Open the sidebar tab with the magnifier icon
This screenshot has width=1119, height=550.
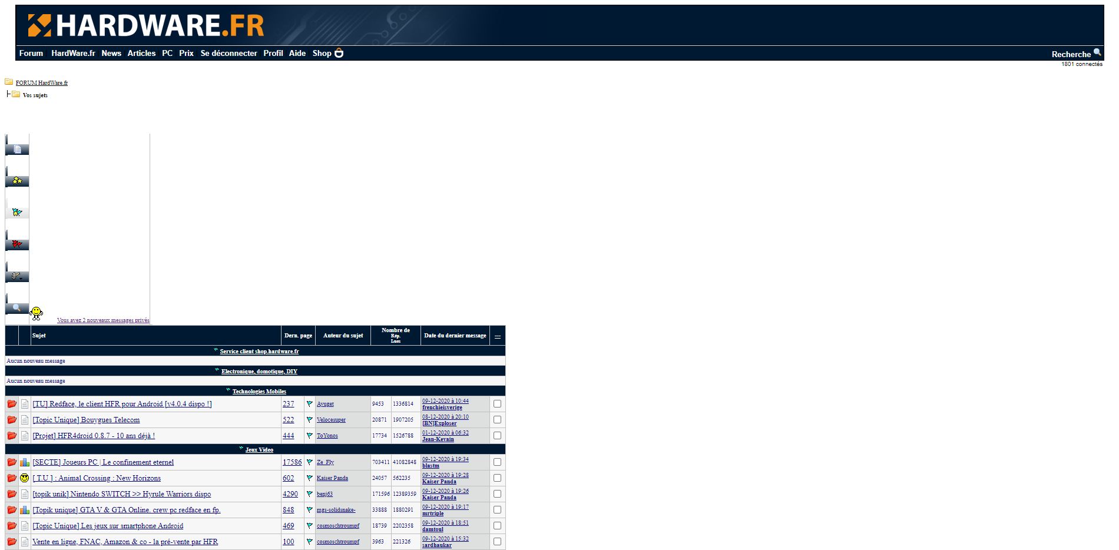(x=17, y=308)
